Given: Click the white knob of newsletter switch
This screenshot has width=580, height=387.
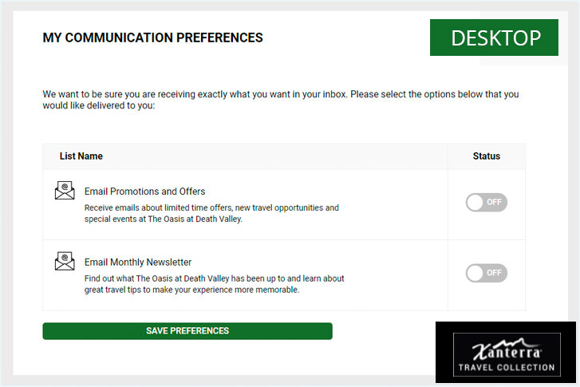Looking at the screenshot, I should click(x=475, y=273).
